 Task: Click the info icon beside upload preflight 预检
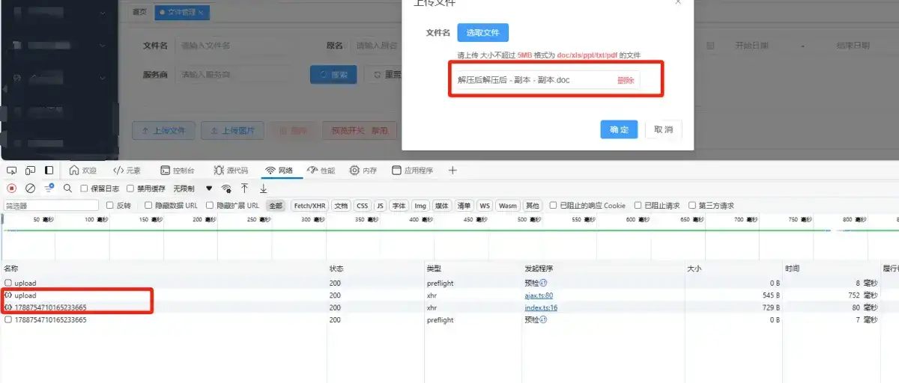point(543,284)
